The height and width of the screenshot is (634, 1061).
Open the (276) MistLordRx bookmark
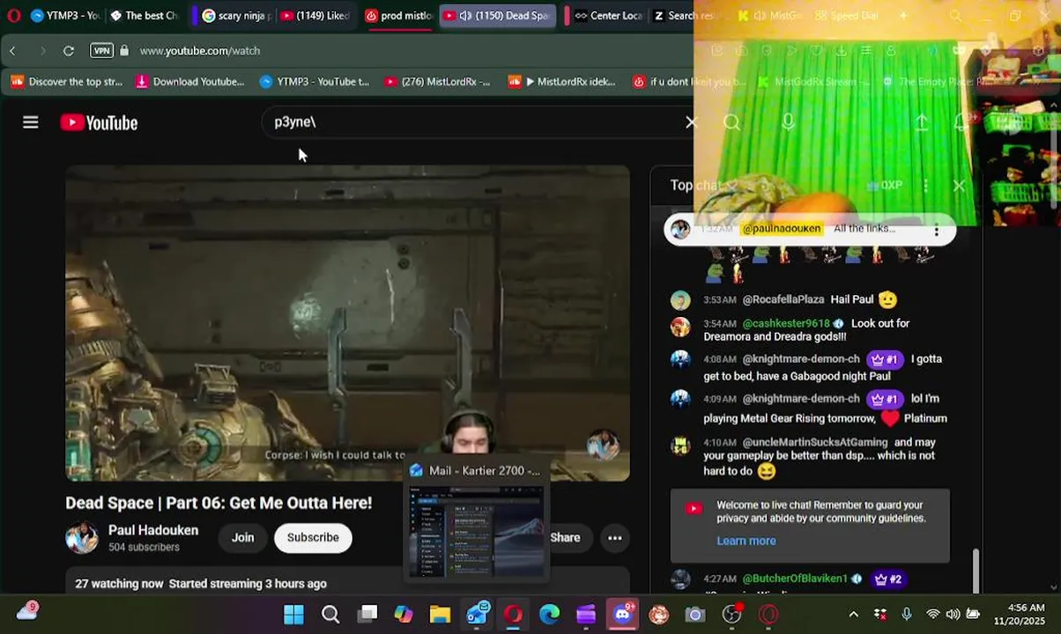coord(437,82)
